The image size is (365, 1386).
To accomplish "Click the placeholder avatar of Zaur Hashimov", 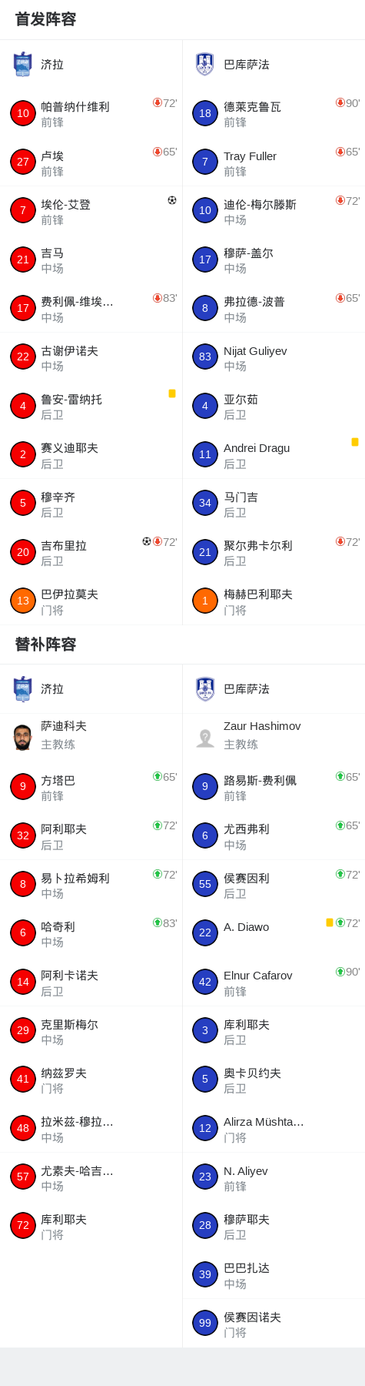I will point(205,738).
